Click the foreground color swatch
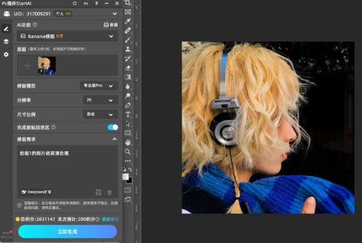 [127, 176]
